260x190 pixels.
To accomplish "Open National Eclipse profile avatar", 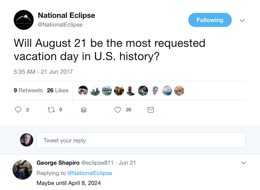I will pos(23,20).
